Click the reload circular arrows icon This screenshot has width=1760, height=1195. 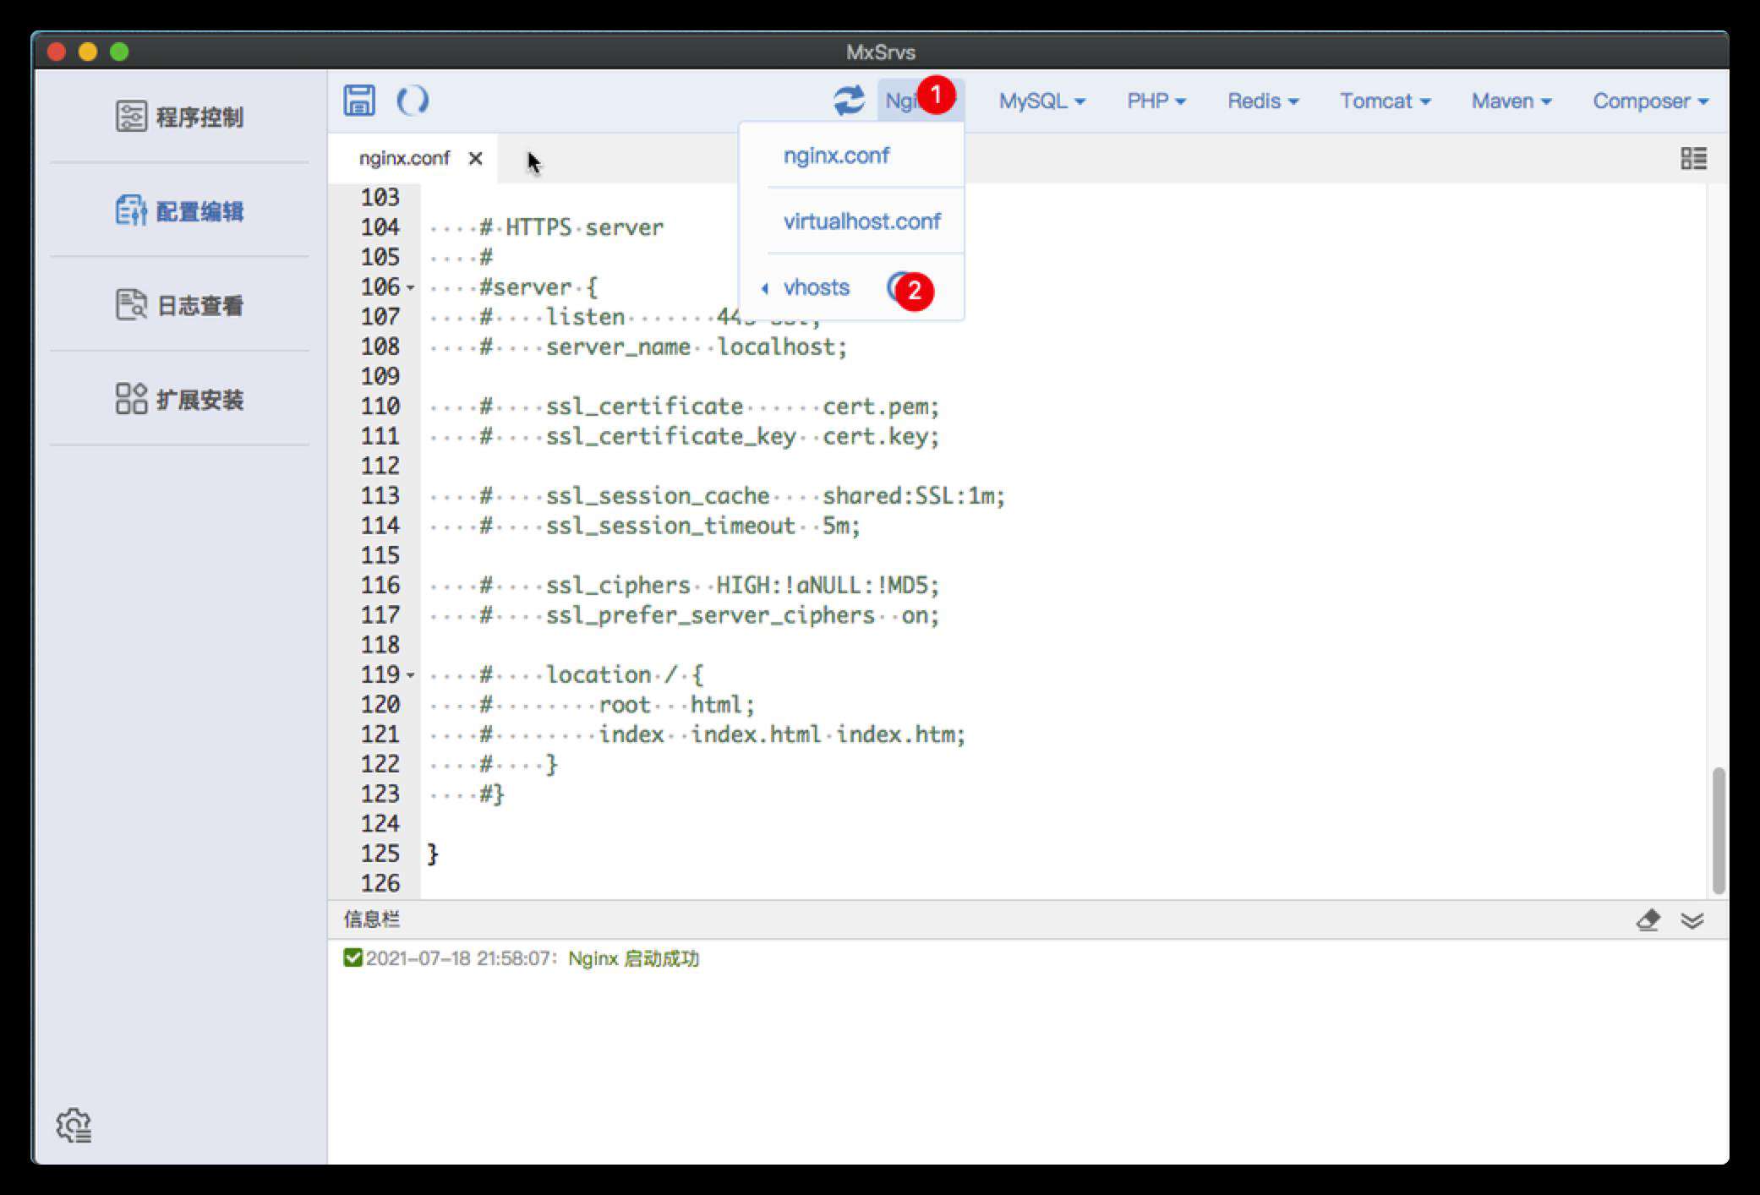[413, 101]
